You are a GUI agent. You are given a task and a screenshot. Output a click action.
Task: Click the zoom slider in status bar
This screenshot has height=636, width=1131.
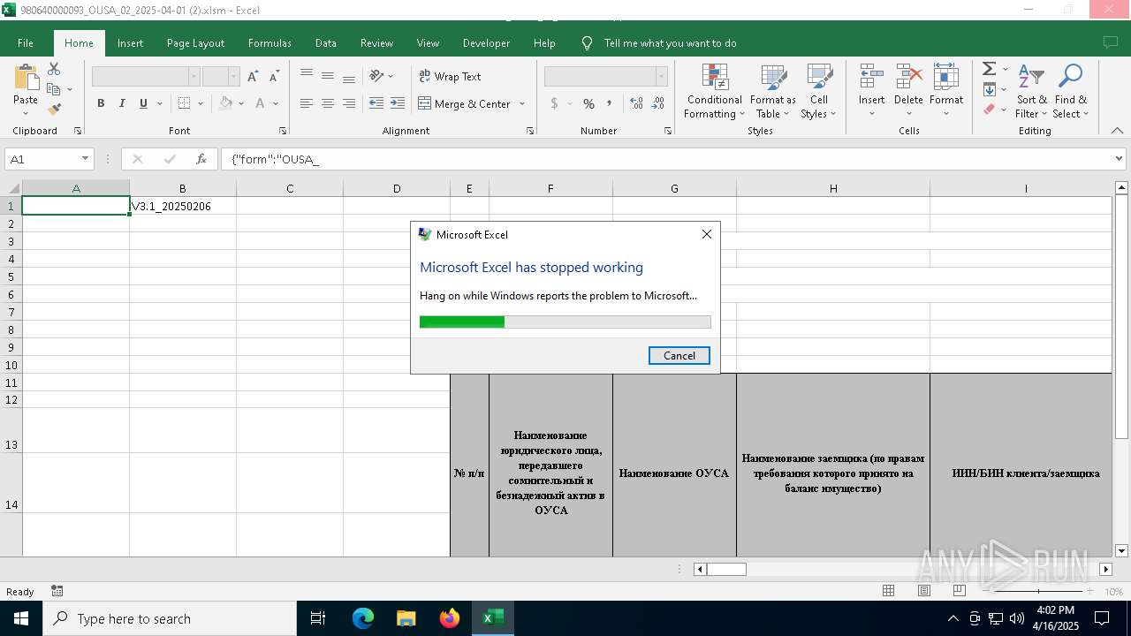click(x=1038, y=591)
